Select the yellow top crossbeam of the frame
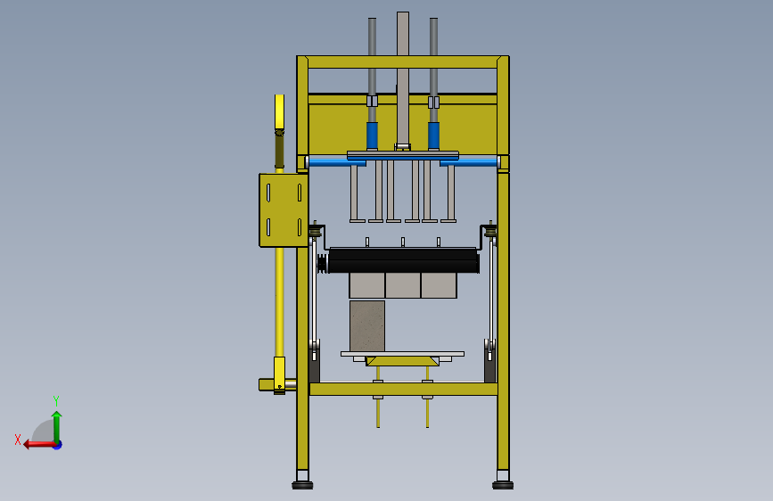 (x=403, y=62)
